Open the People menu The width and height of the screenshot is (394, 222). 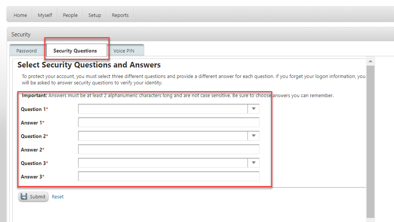tap(70, 15)
